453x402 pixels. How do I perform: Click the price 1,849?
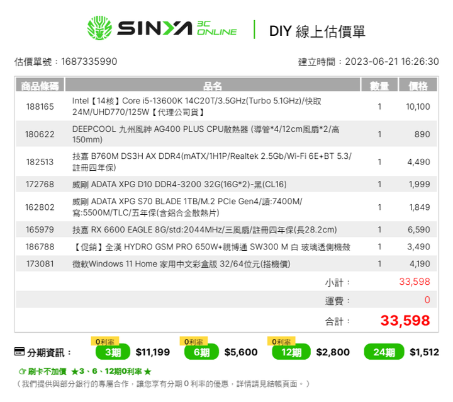[419, 207]
